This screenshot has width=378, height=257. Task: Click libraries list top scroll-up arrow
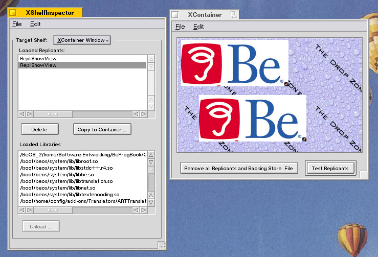[x=151, y=155]
